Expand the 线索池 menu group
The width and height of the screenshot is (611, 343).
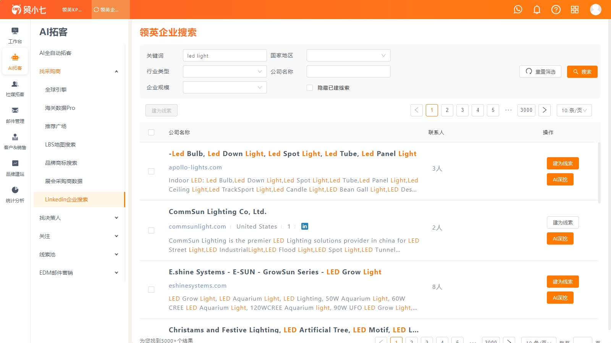[x=79, y=254]
